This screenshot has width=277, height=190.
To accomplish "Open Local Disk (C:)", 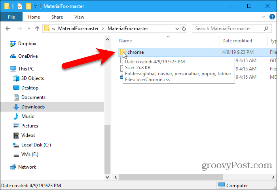I will tap(36, 145).
